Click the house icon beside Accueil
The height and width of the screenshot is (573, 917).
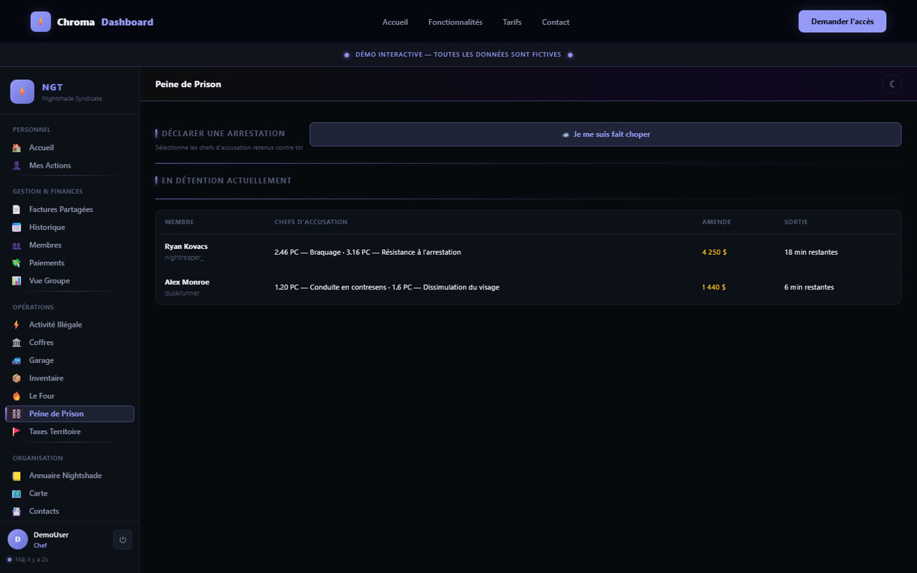click(16, 148)
